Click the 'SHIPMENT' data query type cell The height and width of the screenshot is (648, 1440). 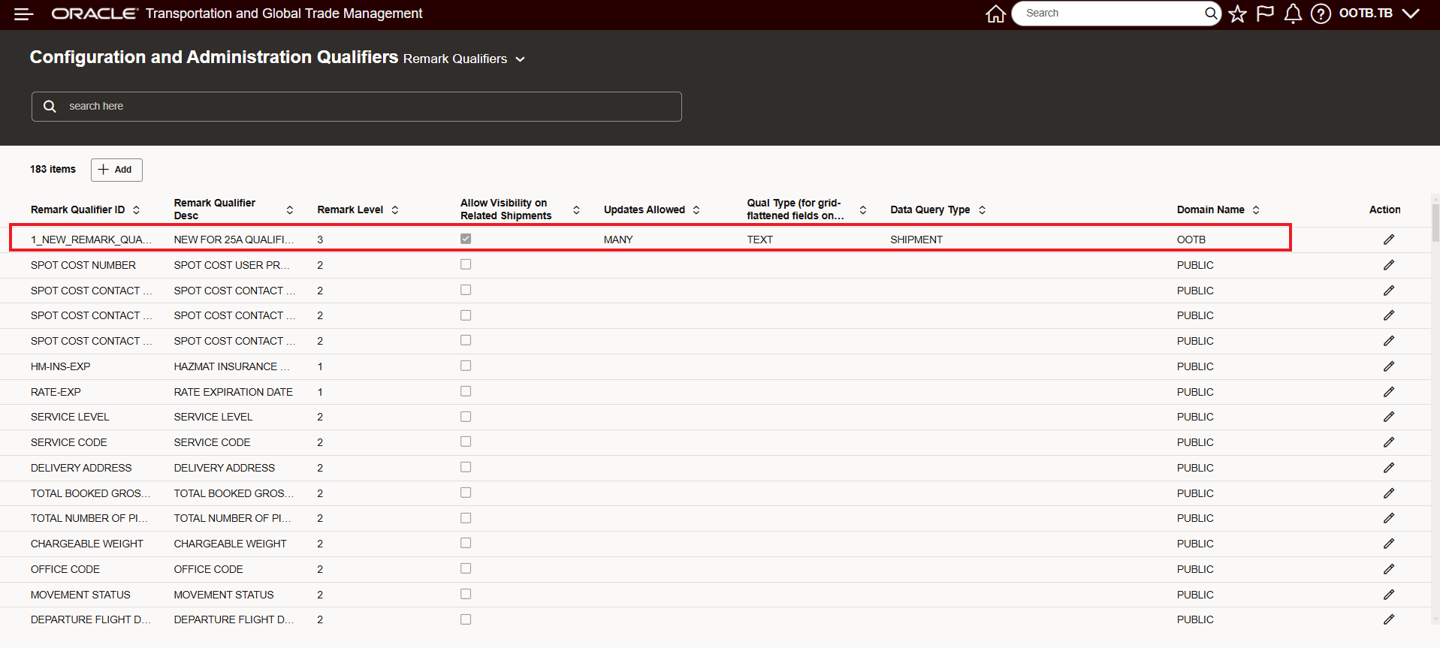(916, 240)
